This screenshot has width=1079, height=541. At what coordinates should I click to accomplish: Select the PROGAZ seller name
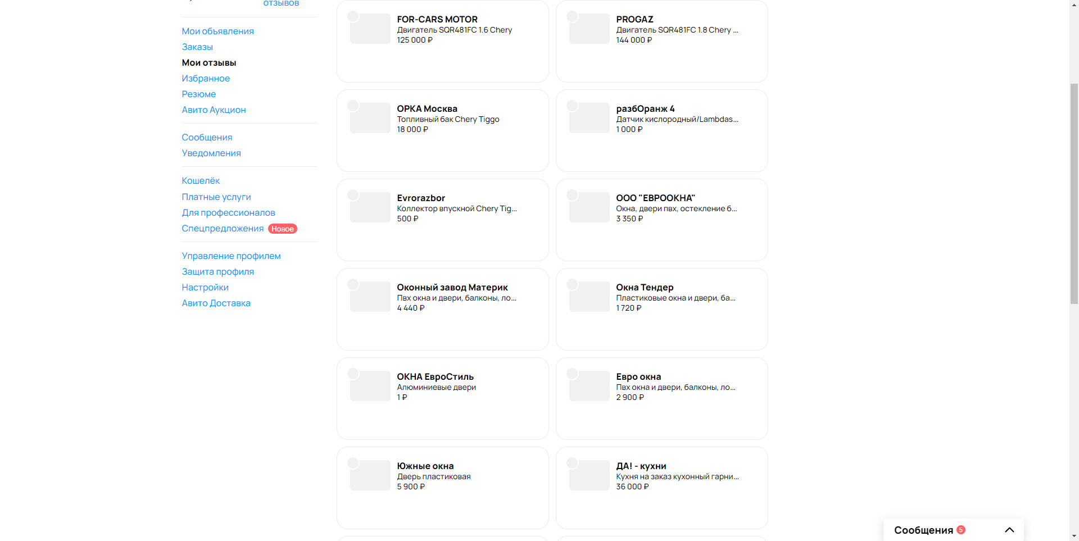click(x=634, y=19)
